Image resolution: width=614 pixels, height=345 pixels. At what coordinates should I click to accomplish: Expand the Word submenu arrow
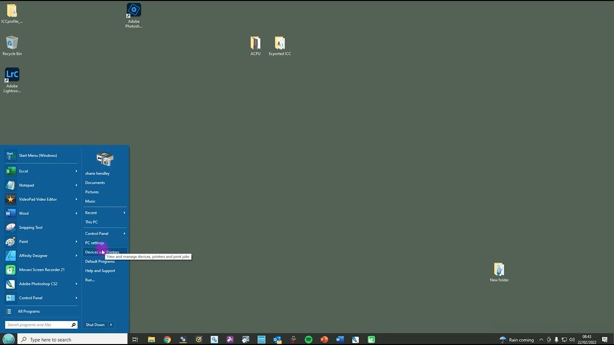[x=76, y=213]
